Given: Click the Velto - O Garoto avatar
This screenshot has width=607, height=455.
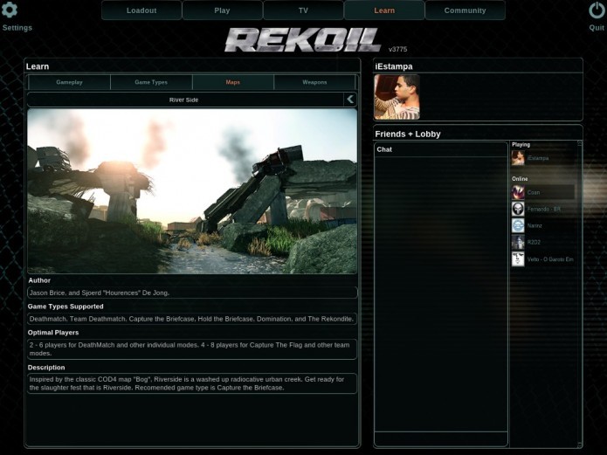Looking at the screenshot, I should pos(518,259).
